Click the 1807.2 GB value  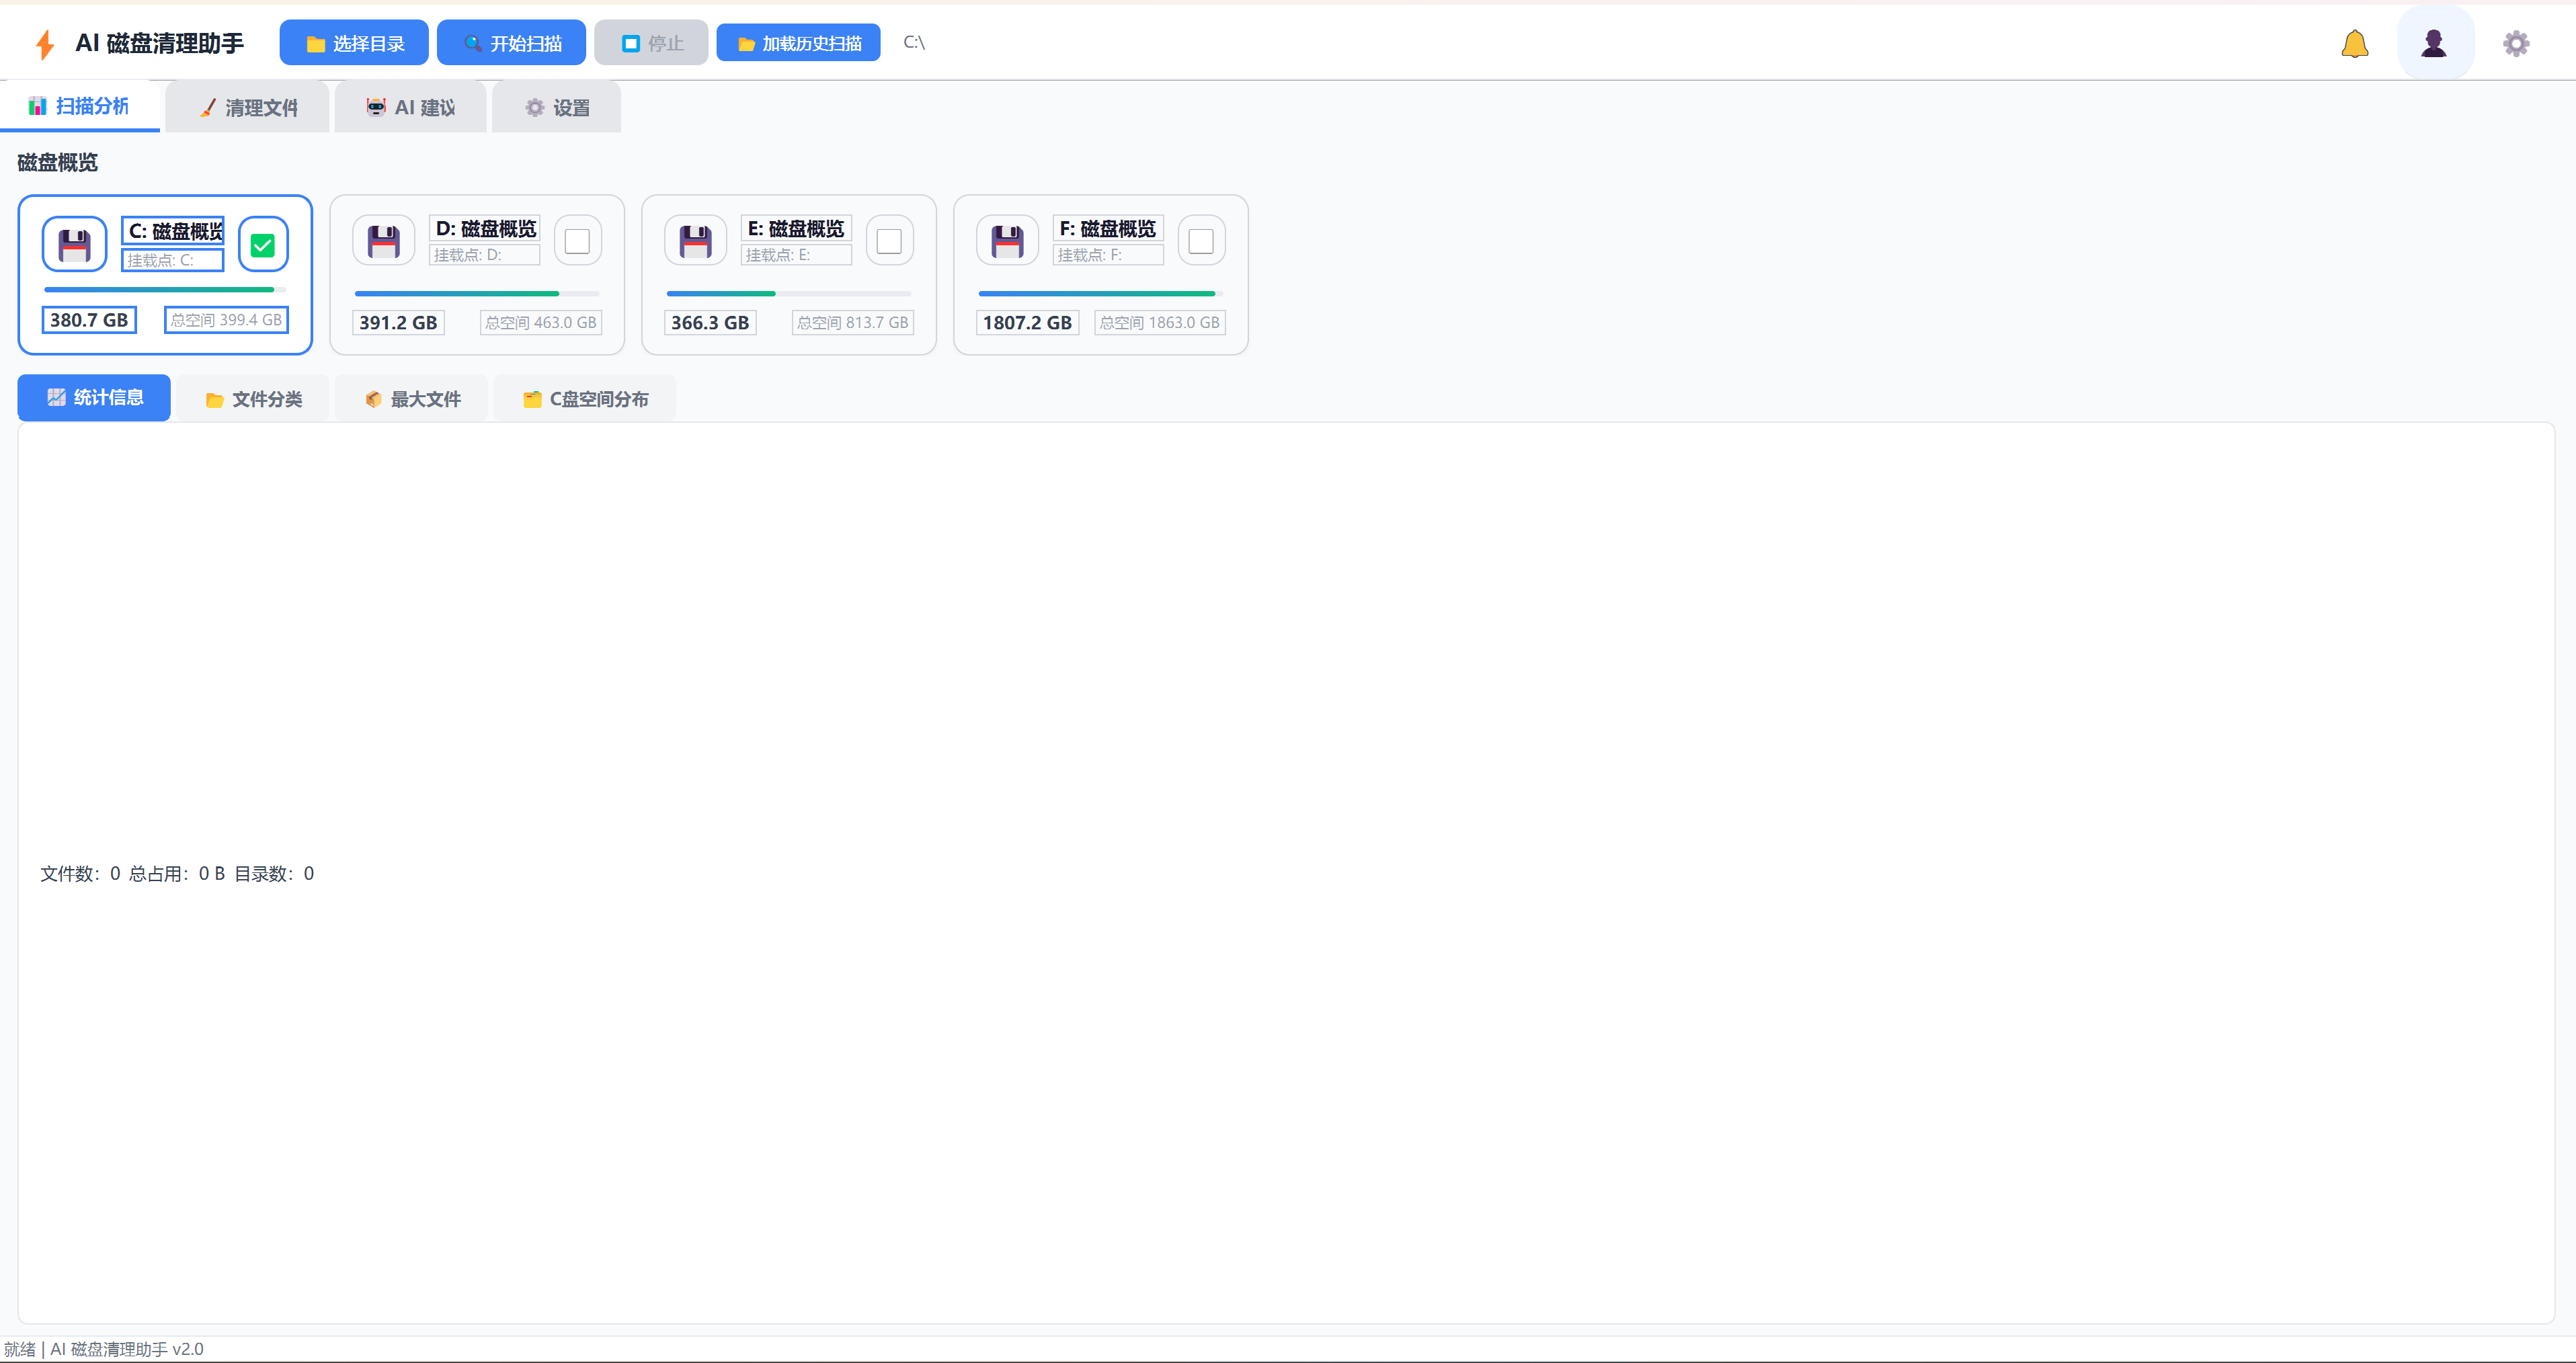[1027, 323]
